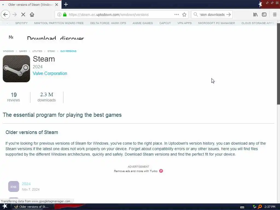The height and width of the screenshot is (210, 280).
Task: Click the search magnifier icon
Action: click(x=196, y=14)
